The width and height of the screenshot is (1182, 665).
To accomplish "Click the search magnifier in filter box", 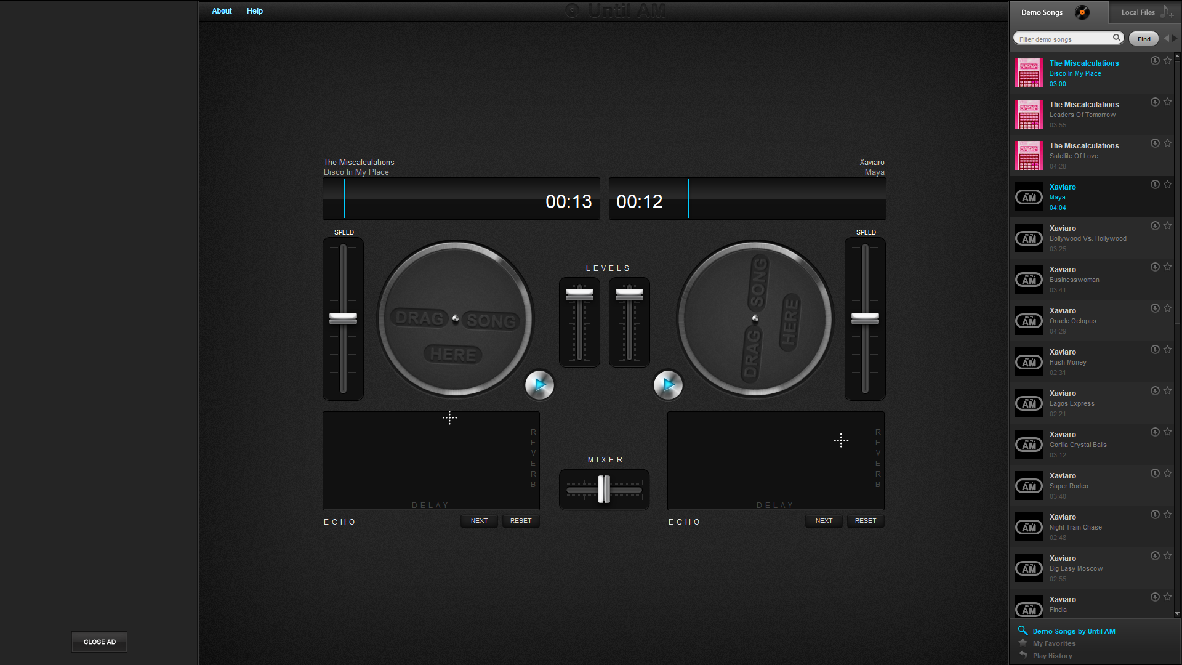I will (x=1116, y=38).
